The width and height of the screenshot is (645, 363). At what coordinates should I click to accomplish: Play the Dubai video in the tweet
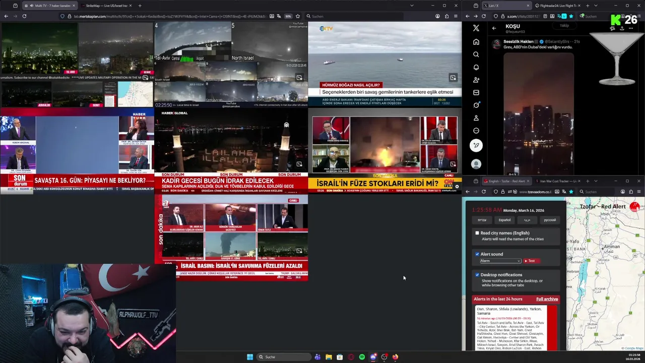538,113
